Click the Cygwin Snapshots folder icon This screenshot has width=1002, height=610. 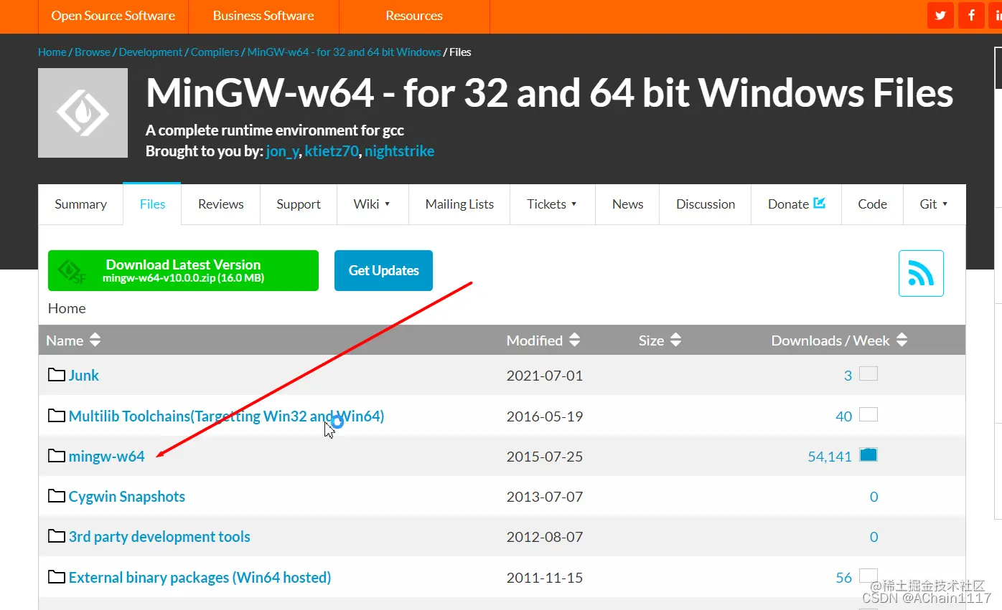(x=57, y=496)
